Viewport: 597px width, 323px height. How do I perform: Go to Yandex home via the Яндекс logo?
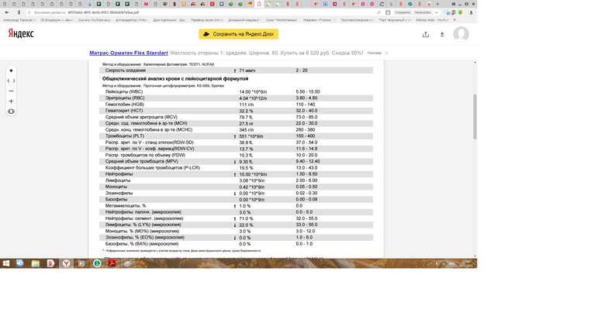(21, 34)
